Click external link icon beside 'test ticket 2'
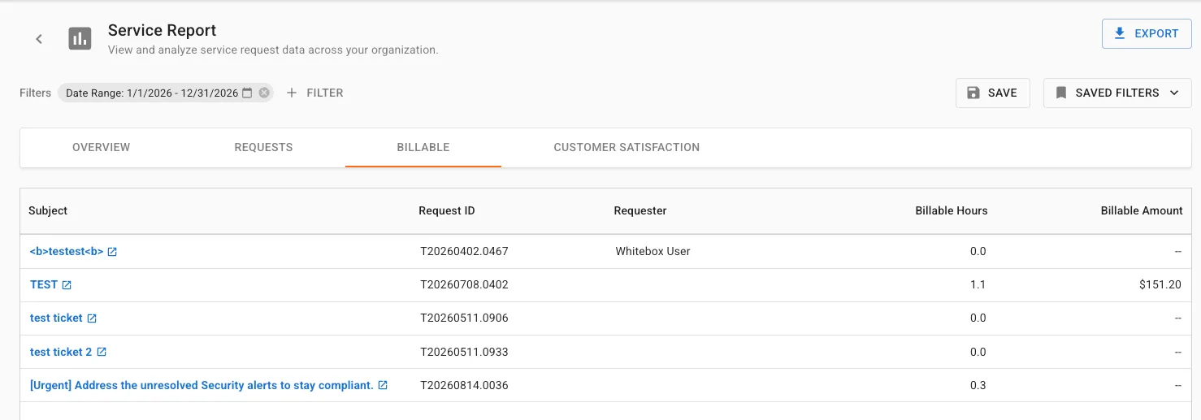 102,352
